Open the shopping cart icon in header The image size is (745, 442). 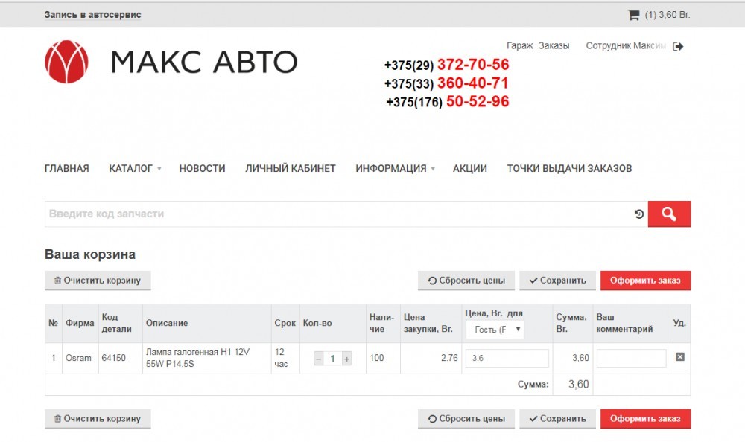(x=633, y=14)
